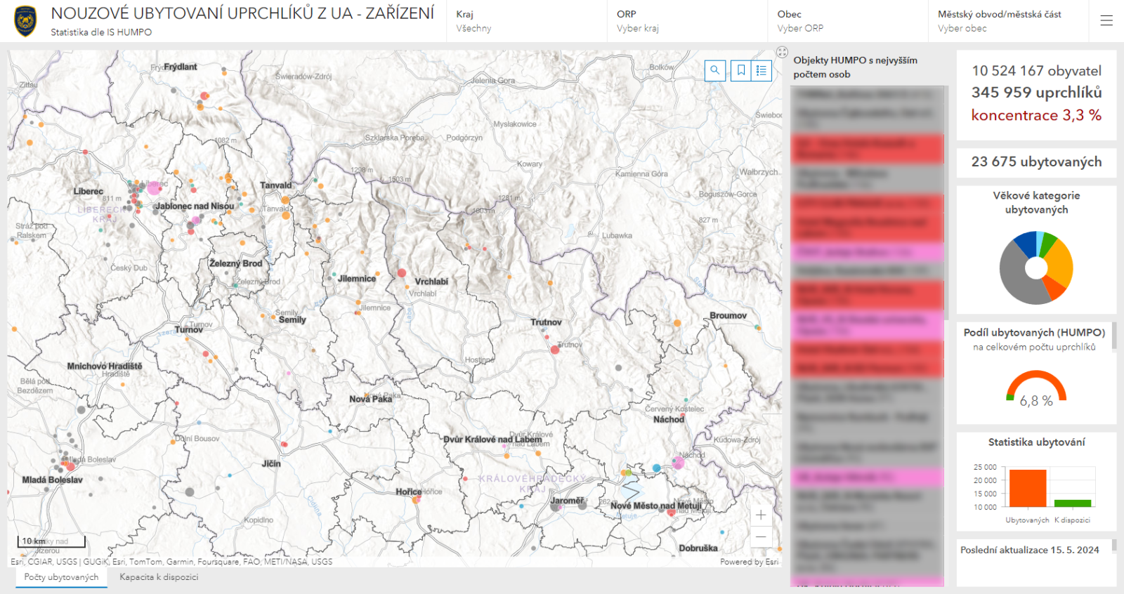The image size is (1124, 594).
Task: Click the 23 675 ubytovaných indicator
Action: (1036, 162)
